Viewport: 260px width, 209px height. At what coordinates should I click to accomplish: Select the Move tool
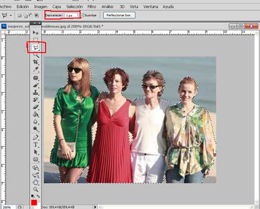(x=36, y=32)
